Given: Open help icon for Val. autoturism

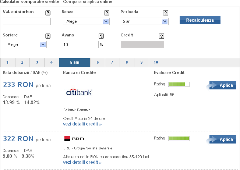Looking at the screenshot, I should point(48,13).
